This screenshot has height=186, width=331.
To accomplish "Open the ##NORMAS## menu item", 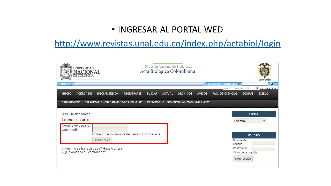I will tap(71, 102).
